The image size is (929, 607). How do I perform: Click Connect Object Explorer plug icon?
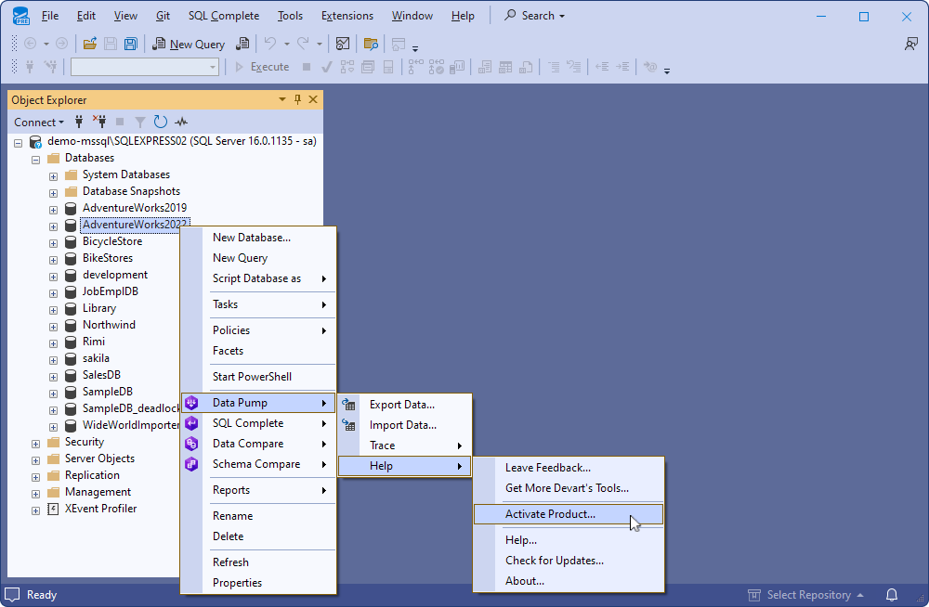click(x=79, y=122)
